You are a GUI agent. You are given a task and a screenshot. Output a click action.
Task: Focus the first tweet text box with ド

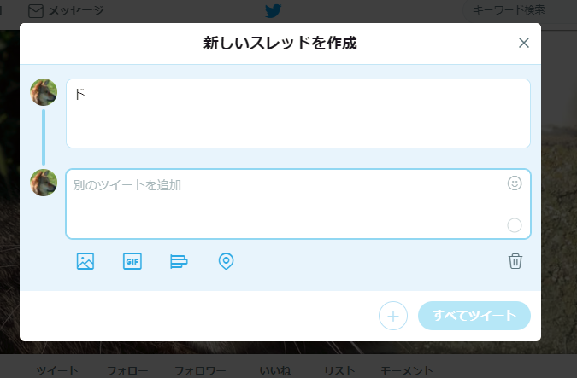point(298,113)
